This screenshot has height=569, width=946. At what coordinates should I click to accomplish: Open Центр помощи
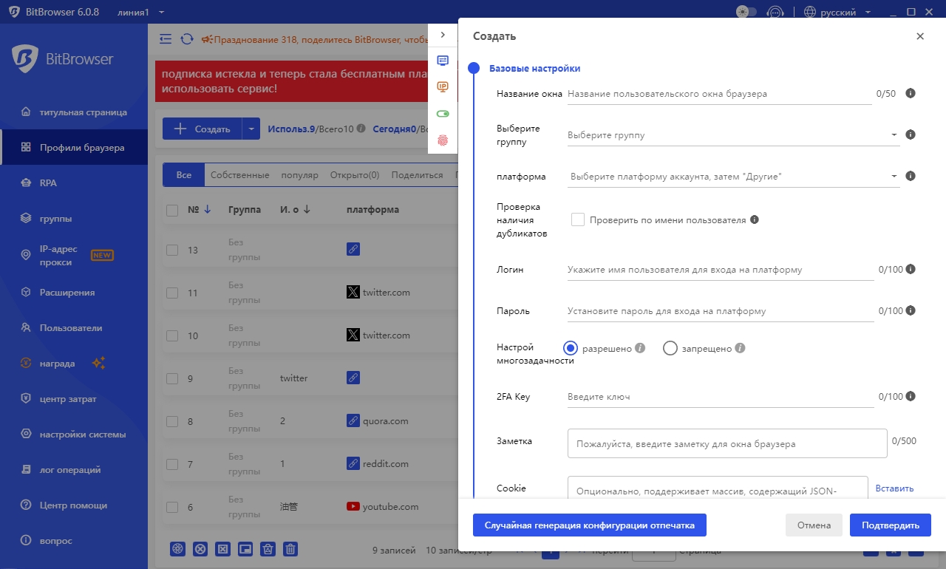click(x=74, y=505)
